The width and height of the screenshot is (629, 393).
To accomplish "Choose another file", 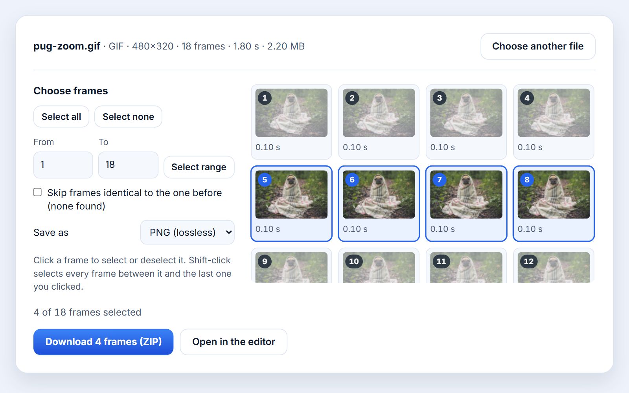I will [538, 46].
